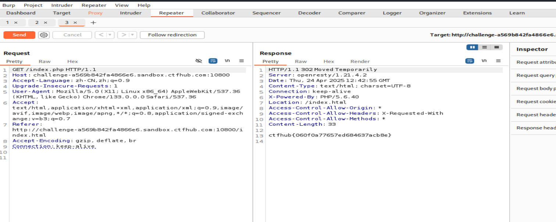556x222 pixels.
Task: Open Repeater settings gear icon
Action: coord(44,35)
